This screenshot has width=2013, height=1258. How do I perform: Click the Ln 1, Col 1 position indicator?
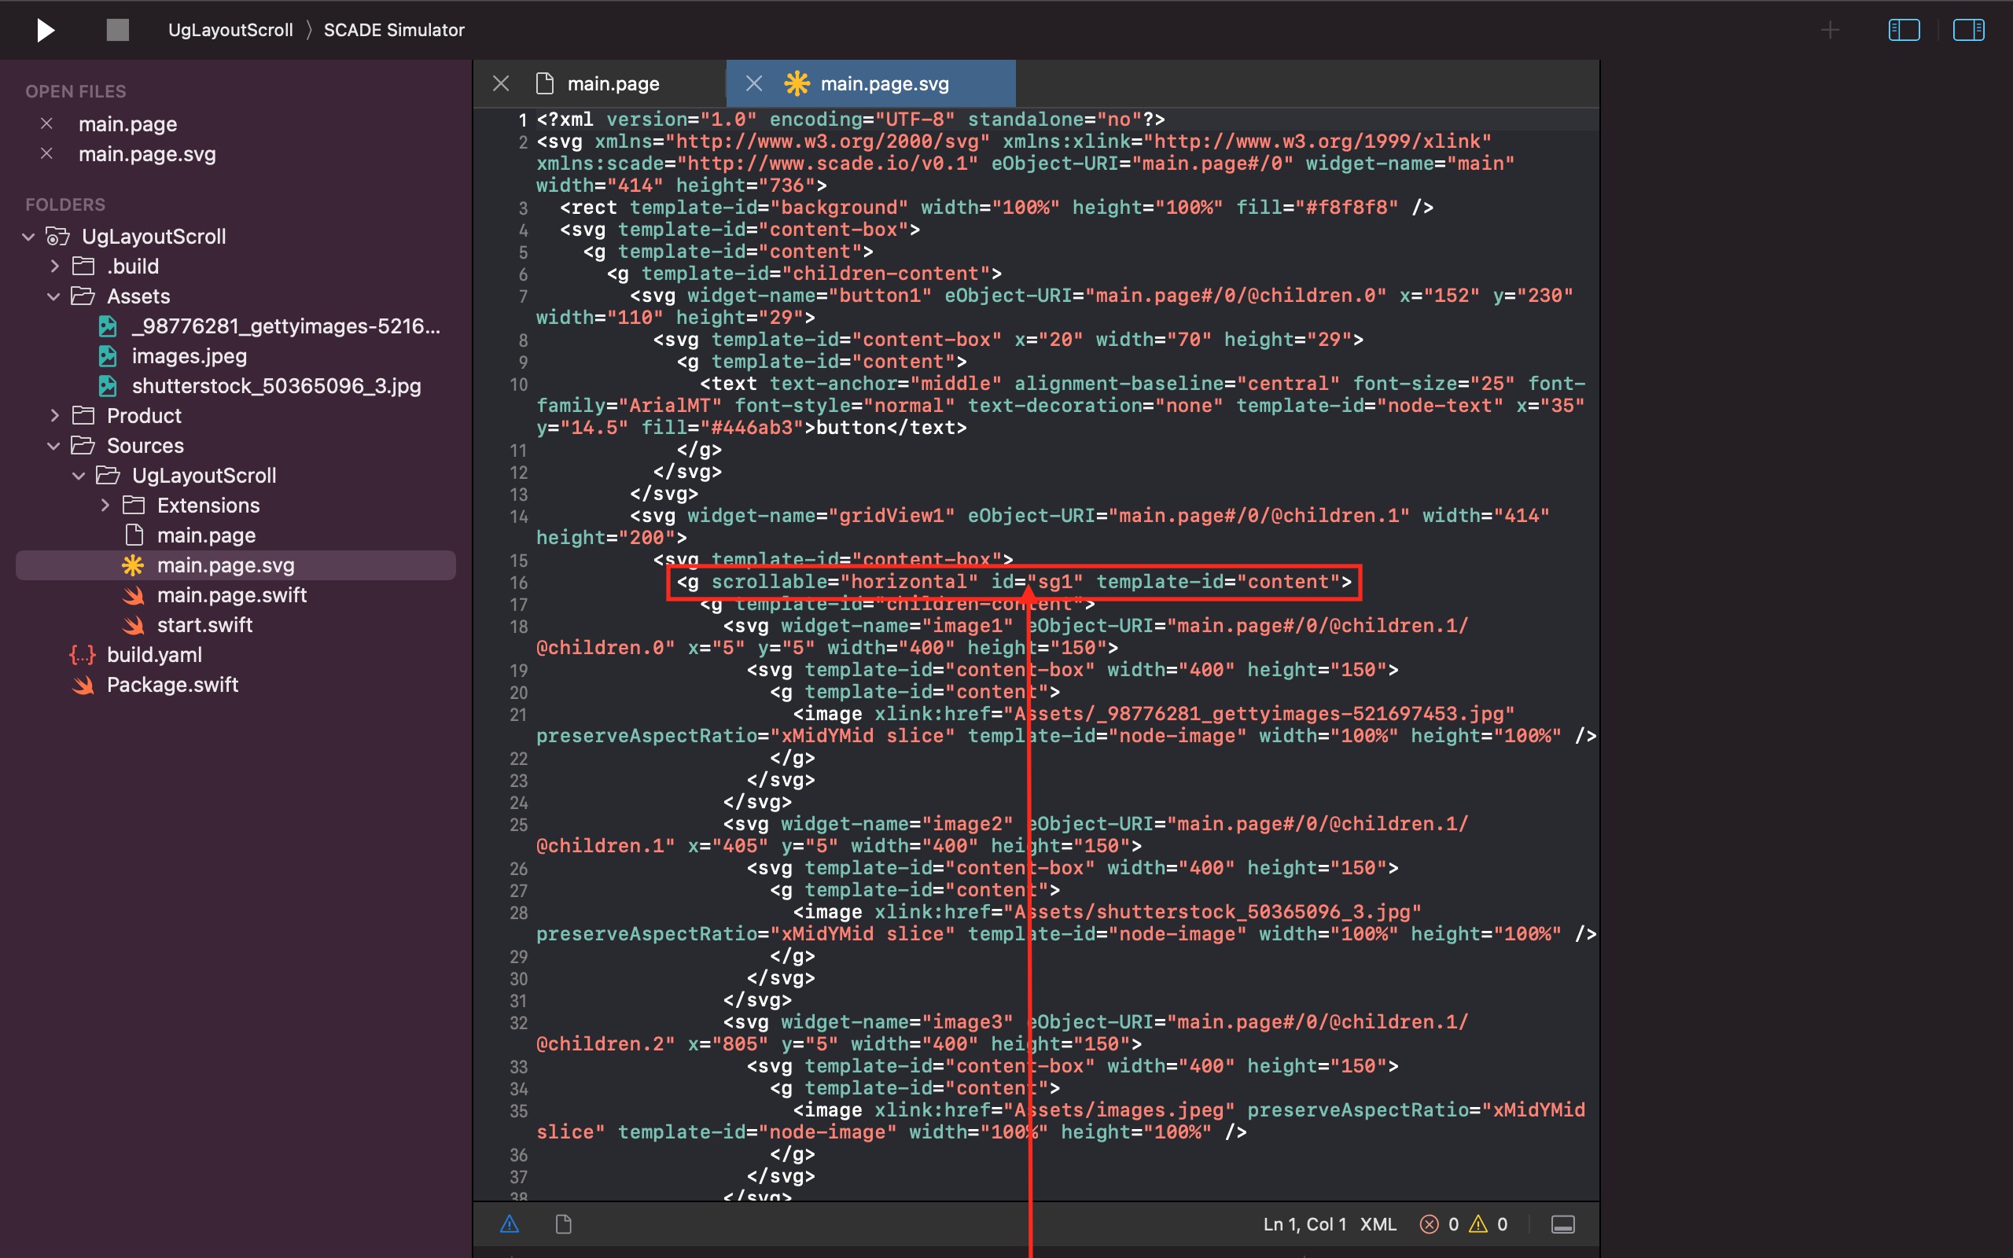pyautogui.click(x=1304, y=1224)
